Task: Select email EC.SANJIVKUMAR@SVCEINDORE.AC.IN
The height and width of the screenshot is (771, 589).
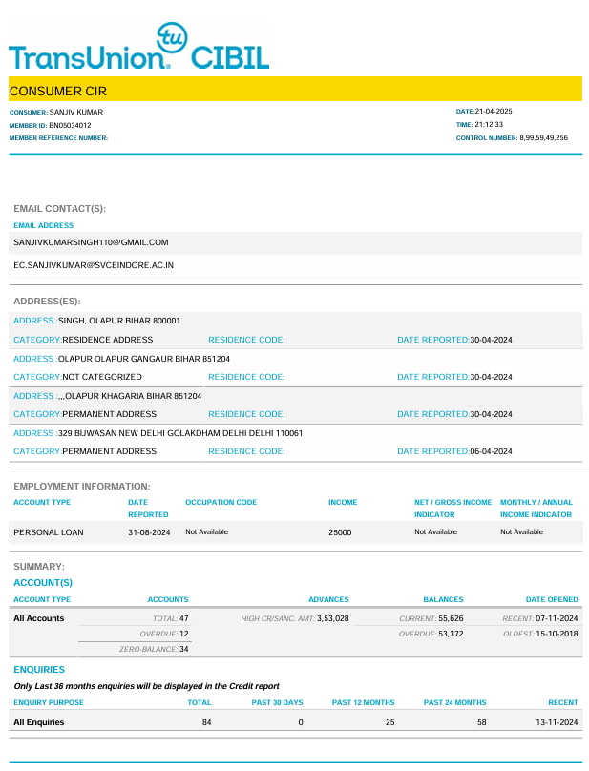Action: 94,265
